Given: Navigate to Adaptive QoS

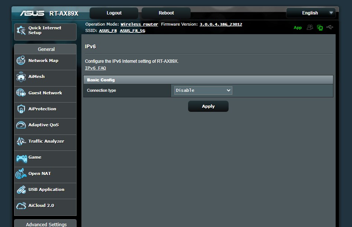Looking at the screenshot, I should click(45, 127).
